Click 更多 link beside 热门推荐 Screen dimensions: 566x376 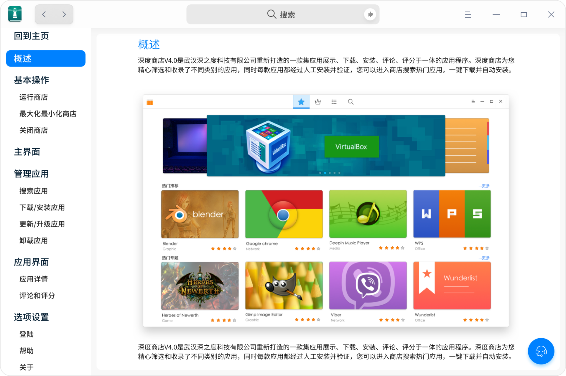click(484, 186)
